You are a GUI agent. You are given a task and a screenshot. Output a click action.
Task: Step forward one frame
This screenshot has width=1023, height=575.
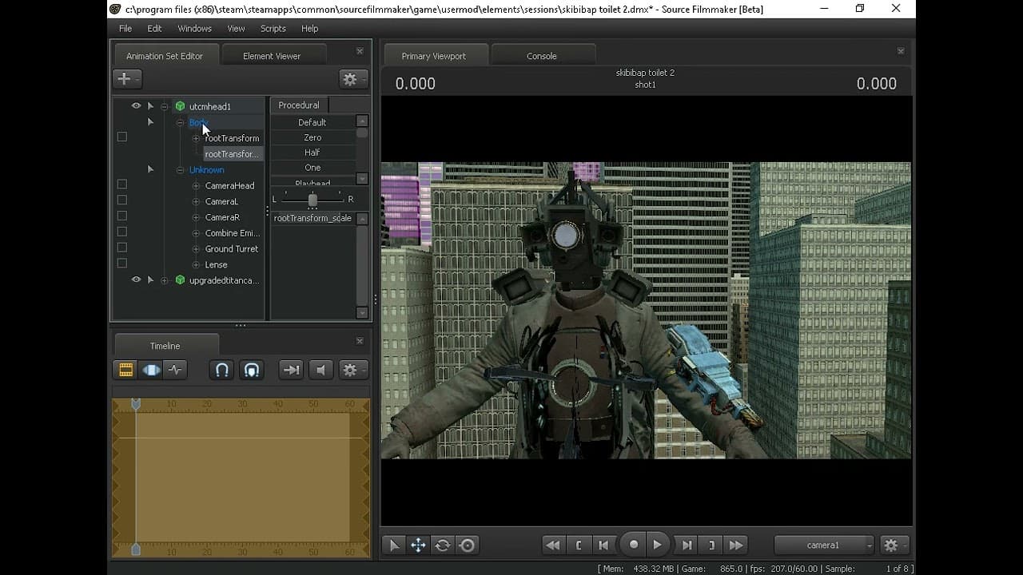[x=687, y=545]
